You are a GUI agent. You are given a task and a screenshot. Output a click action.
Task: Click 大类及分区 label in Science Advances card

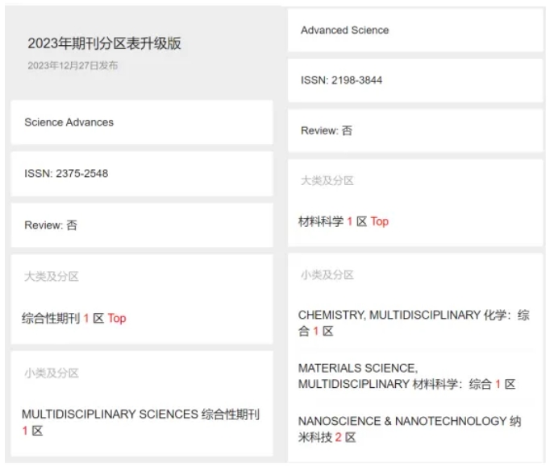coord(52,276)
